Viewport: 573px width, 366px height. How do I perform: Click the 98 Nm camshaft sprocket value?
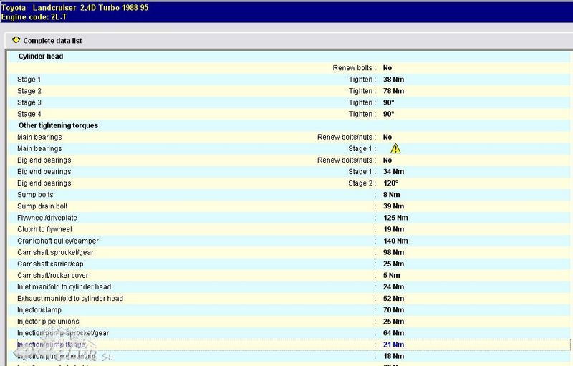(x=393, y=252)
